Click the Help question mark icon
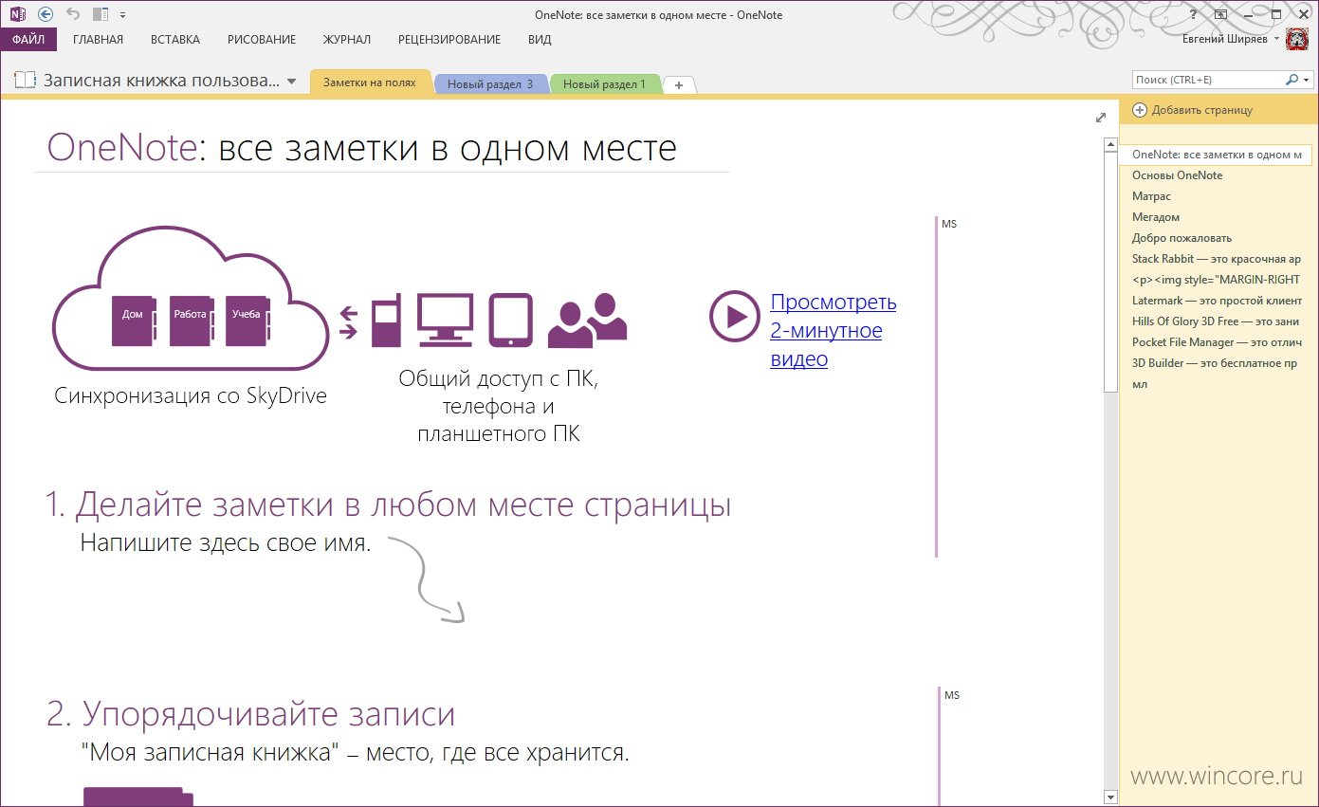This screenshot has height=807, width=1319. coord(1193,14)
